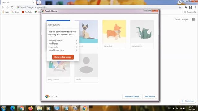Click Browse as Guest button
198x111 pixels.
click(132, 97)
